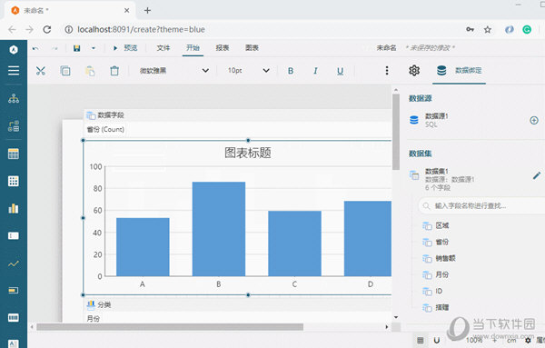Toggle underline formatting
Viewport: 545px width, 348px height.
click(341, 71)
